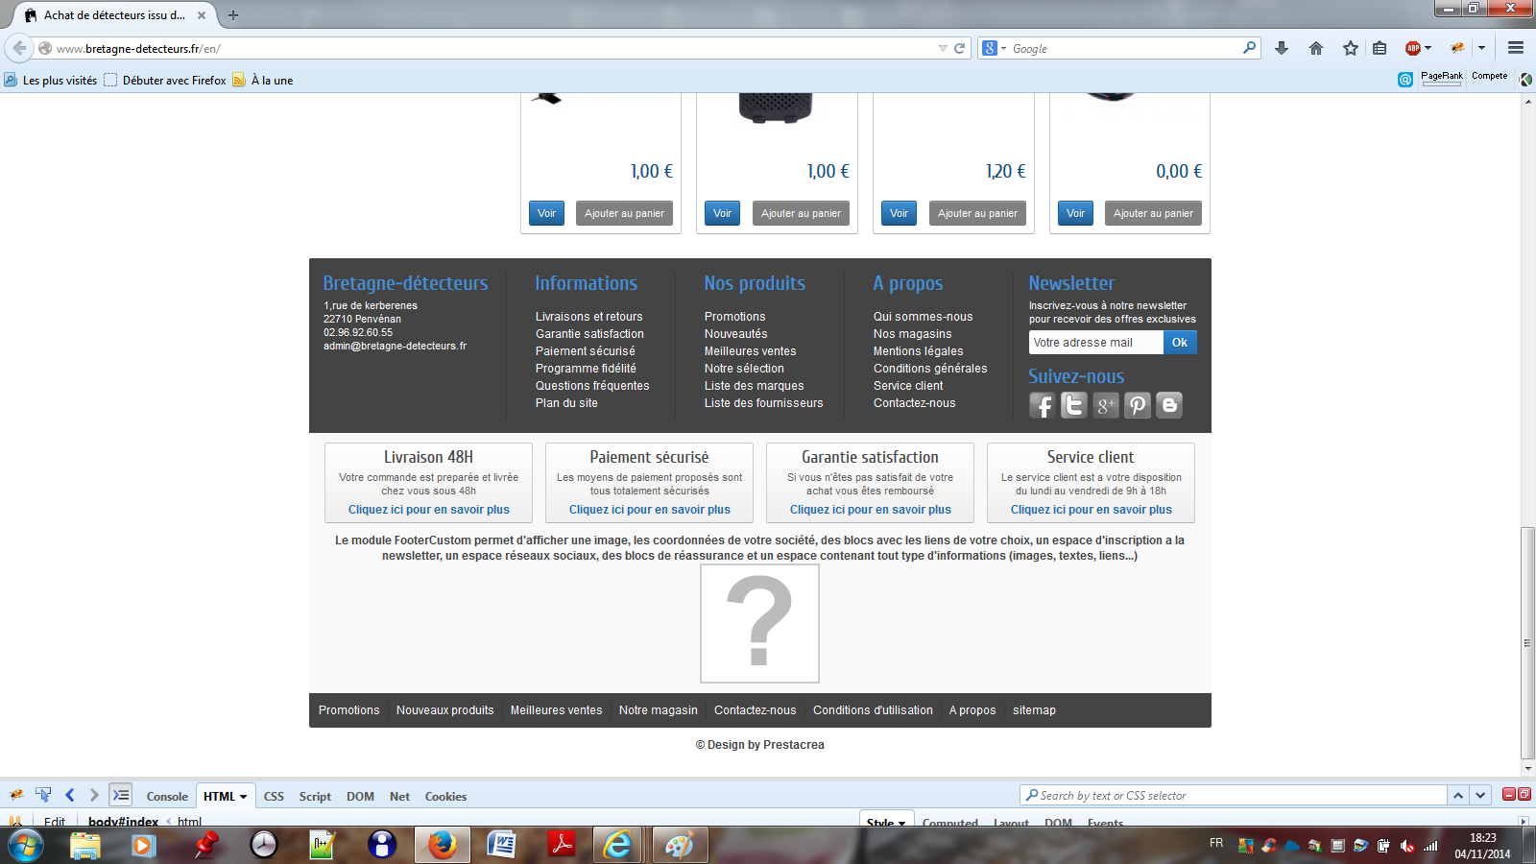Open the Livraisons et retours link
This screenshot has width=1536, height=864.
(588, 317)
